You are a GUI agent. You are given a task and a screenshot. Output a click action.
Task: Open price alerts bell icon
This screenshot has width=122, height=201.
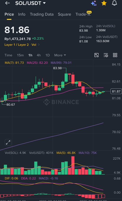pos(114,3)
